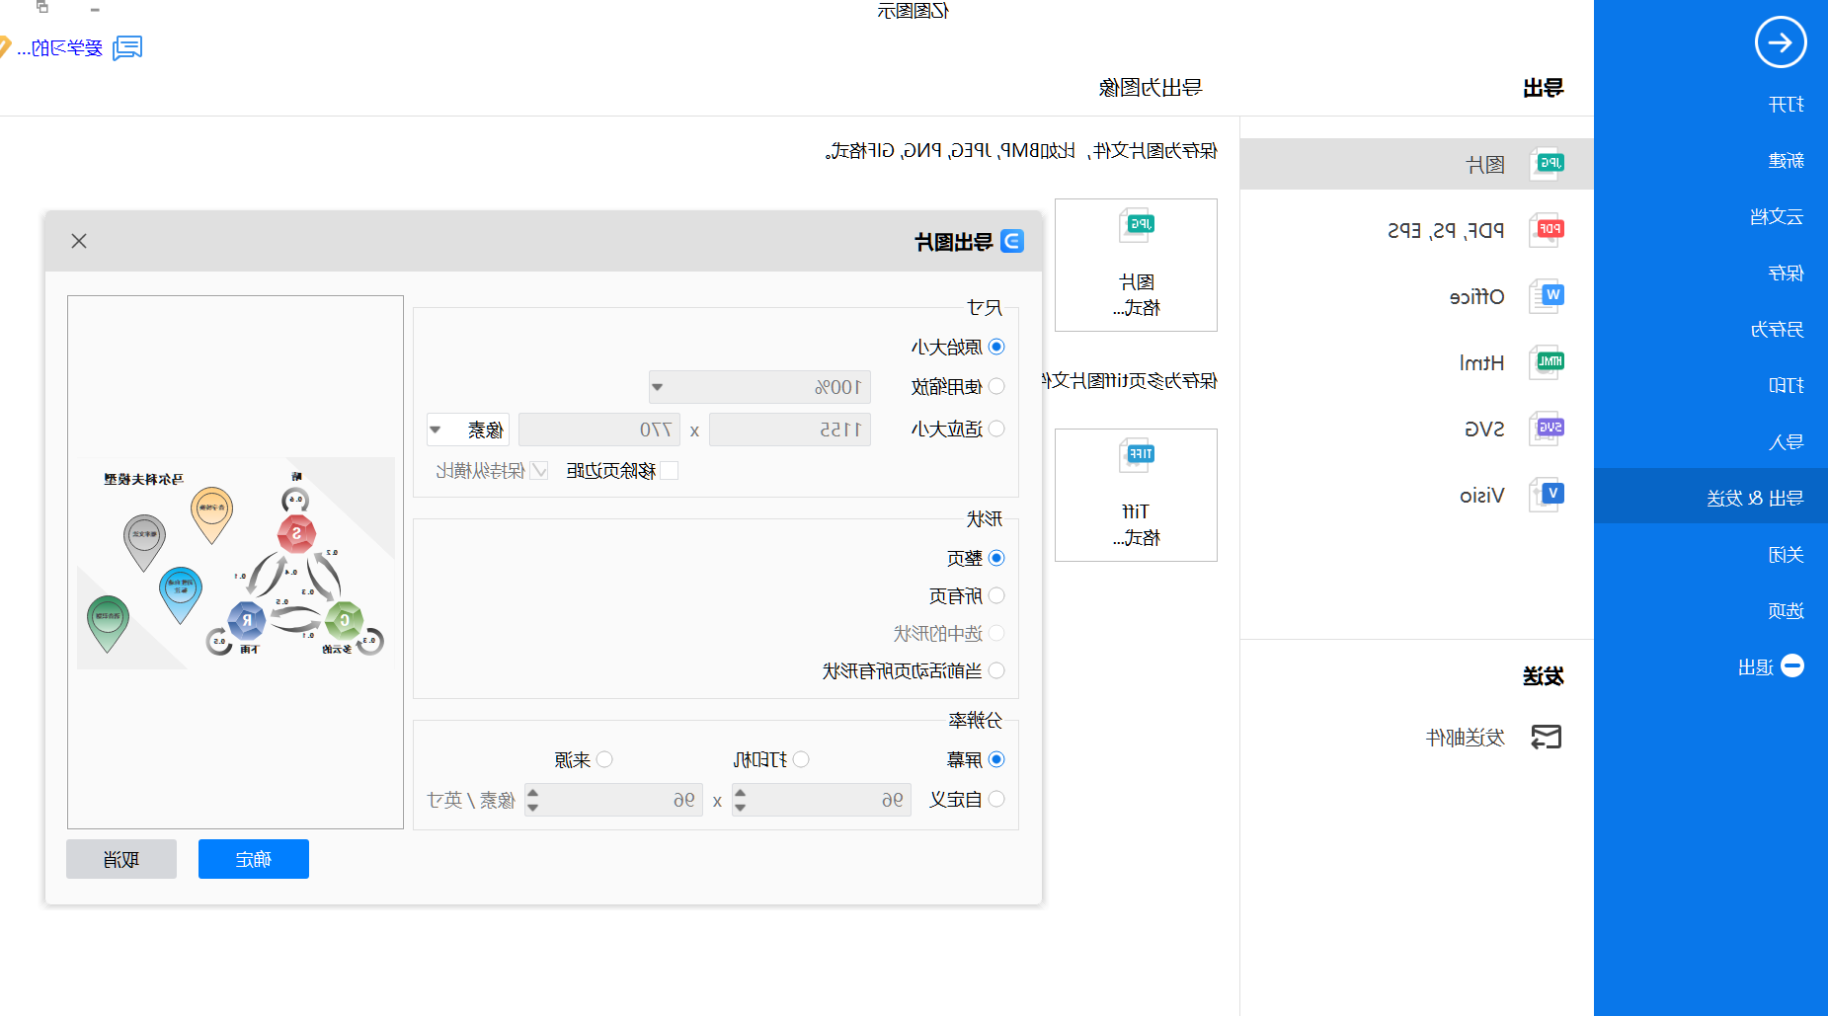This screenshot has height=1016, width=1828.
Task: Click the 退出 minus circle icon
Action: point(1792,666)
